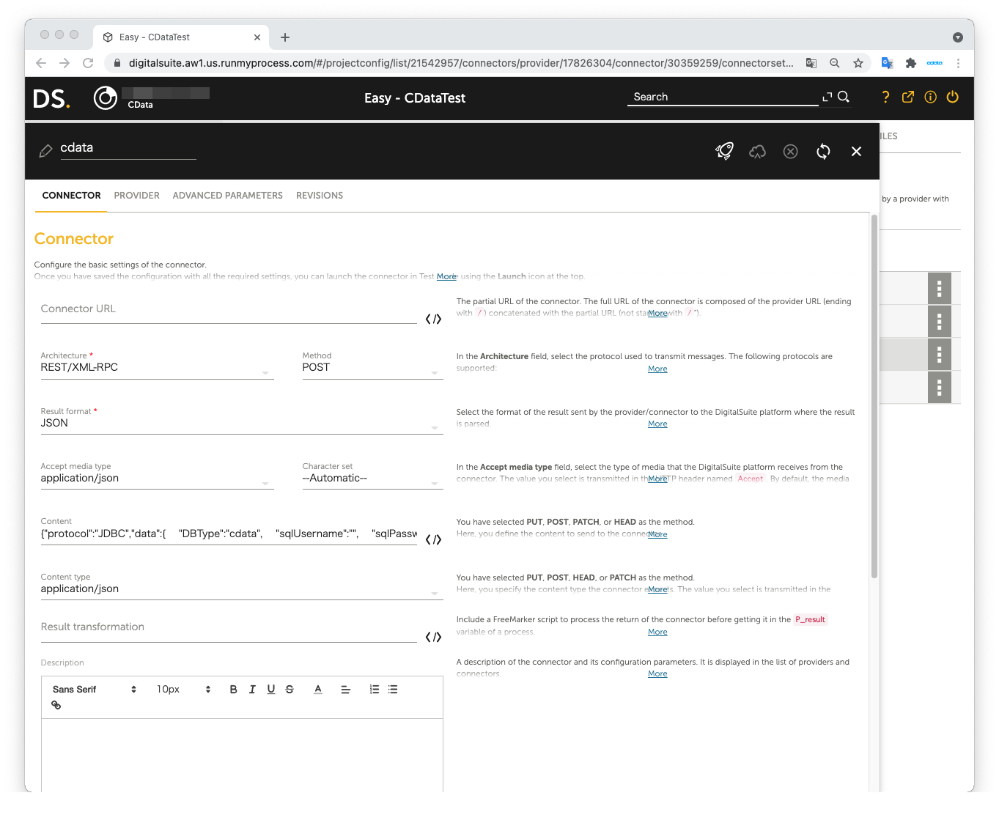The width and height of the screenshot is (999, 823).
Task: Toggle bold in description editor
Action: (233, 690)
